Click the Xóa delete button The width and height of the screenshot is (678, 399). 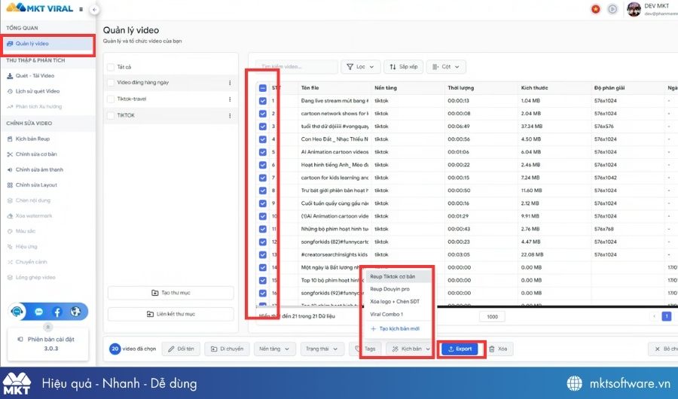tap(498, 349)
